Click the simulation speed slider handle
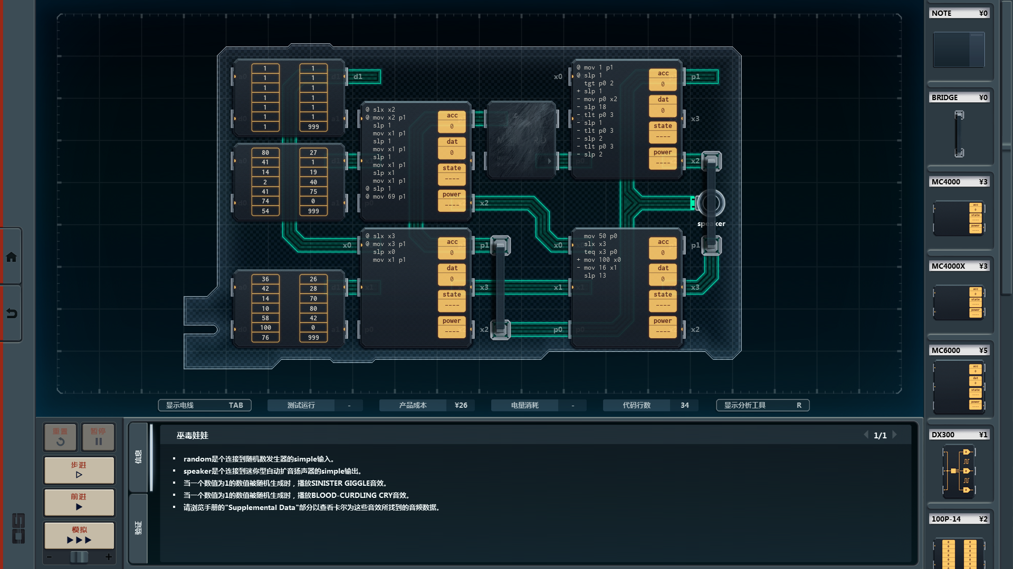The image size is (1013, 569). coord(79,557)
